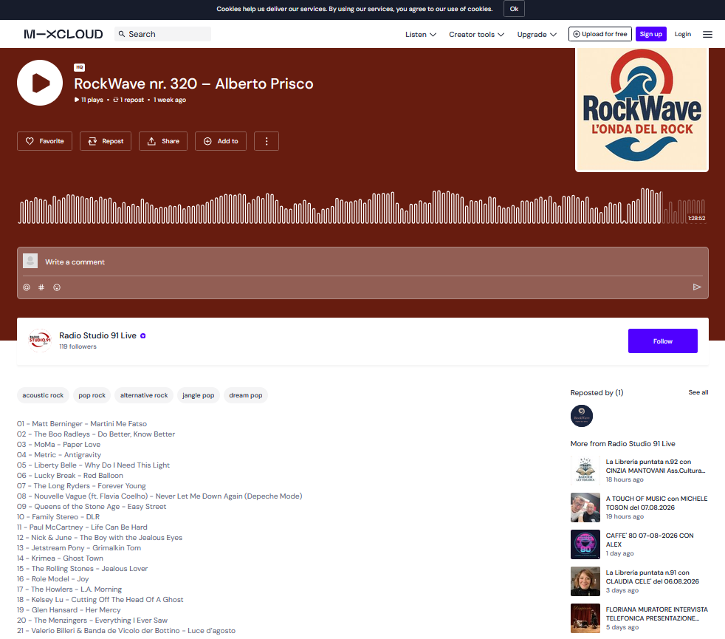Click the mention @ icon in comment box
This screenshot has height=639, width=725.
click(x=27, y=287)
